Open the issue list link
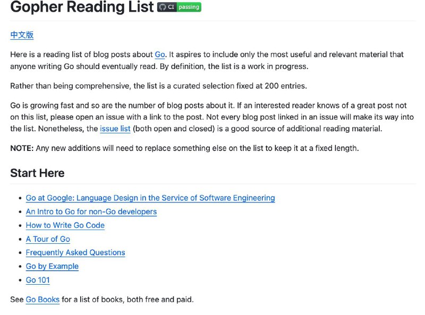 115,129
